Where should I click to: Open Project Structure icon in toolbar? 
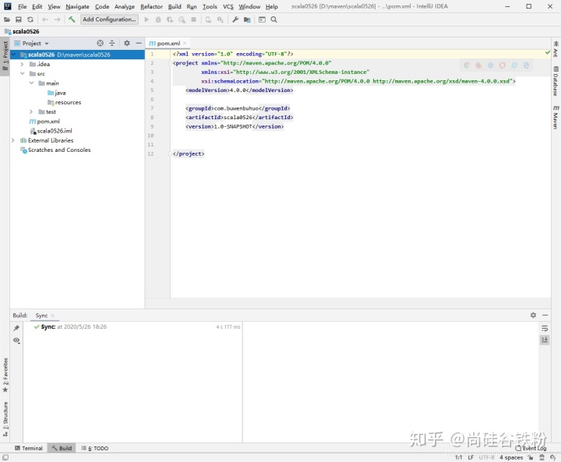click(x=247, y=19)
